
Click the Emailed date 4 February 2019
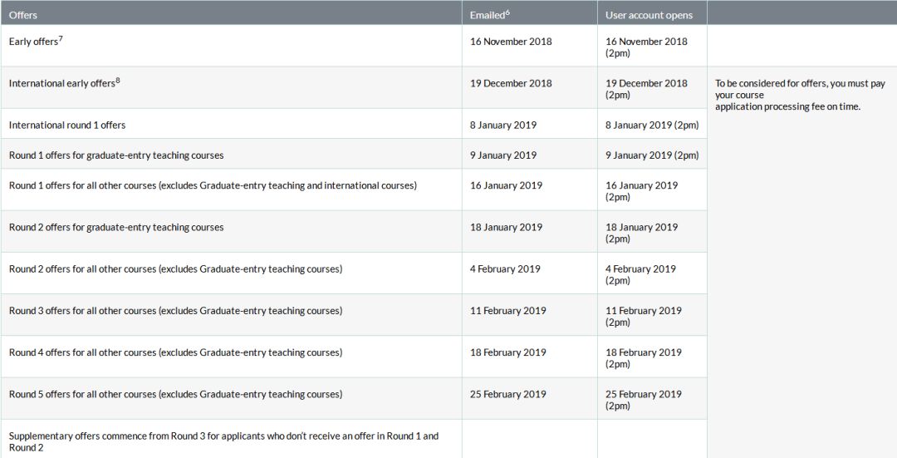505,268
